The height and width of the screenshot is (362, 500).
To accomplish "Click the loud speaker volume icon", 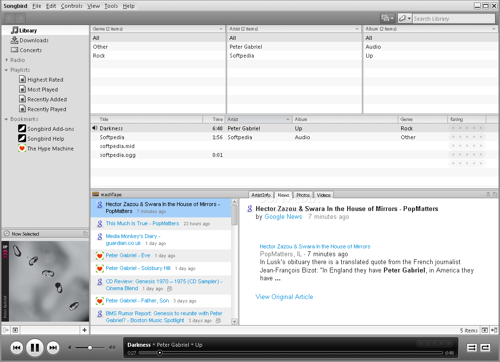I will (112, 348).
